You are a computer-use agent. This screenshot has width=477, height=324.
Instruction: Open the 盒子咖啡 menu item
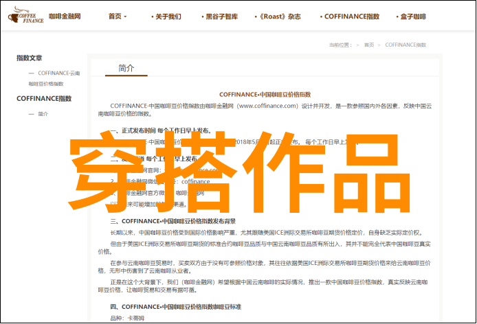pos(411,16)
